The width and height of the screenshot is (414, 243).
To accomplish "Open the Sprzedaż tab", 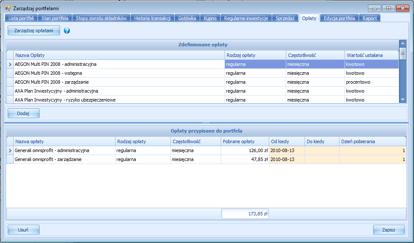I will [x=285, y=18].
